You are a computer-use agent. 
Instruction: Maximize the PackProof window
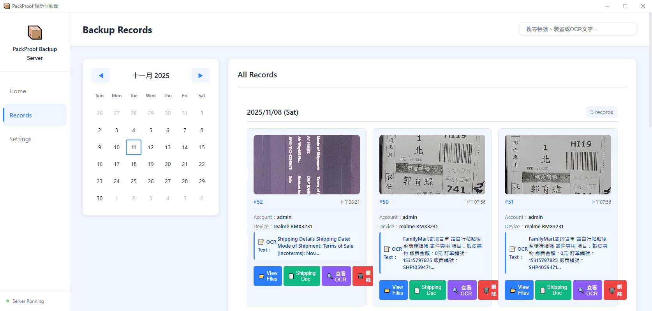[625, 6]
